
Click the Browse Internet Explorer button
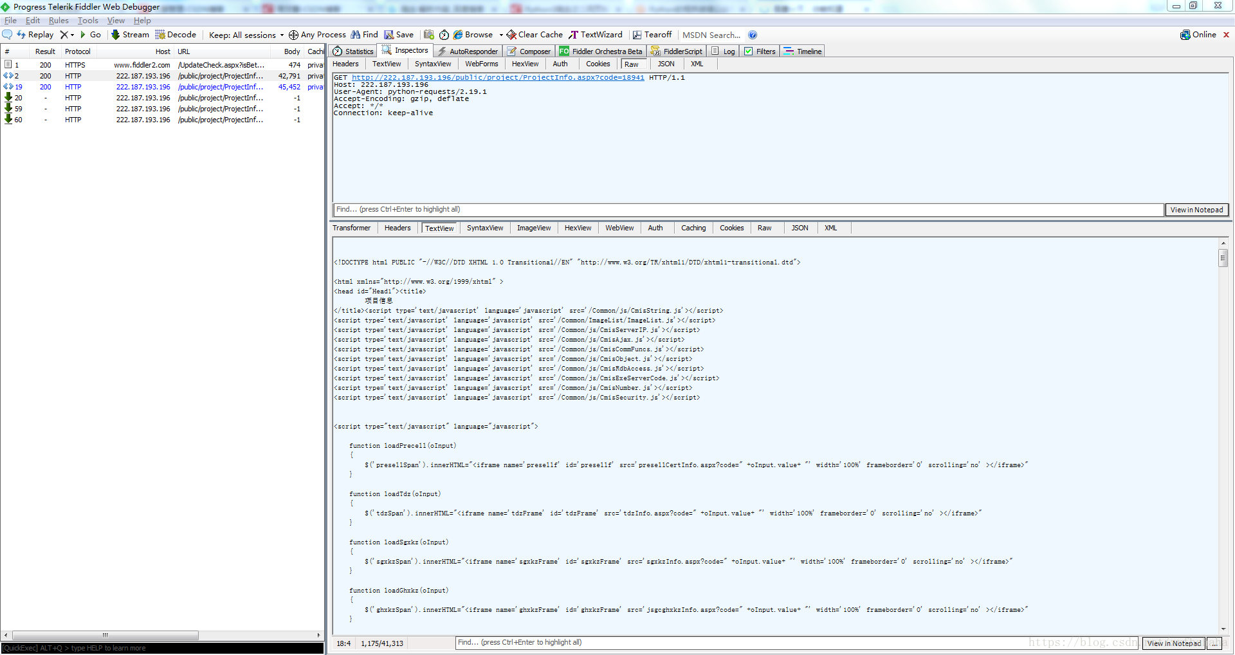(x=473, y=35)
